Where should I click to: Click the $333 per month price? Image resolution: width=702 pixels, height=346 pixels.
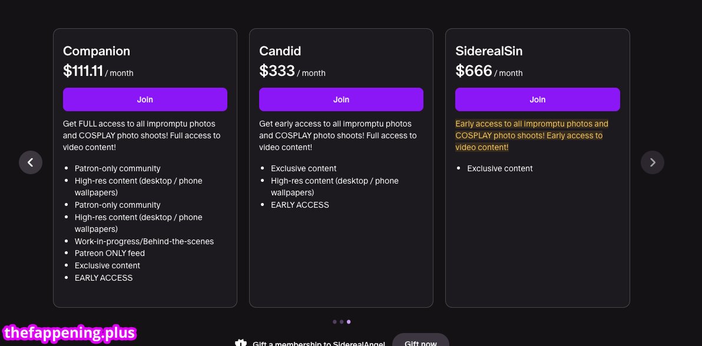[292, 72]
